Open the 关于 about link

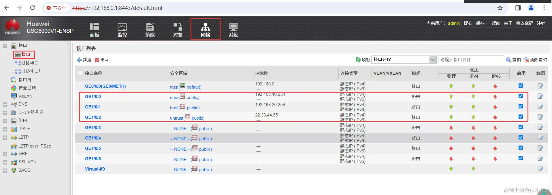click(x=508, y=23)
